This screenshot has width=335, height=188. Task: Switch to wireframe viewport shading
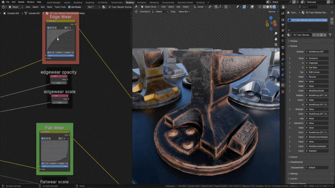tap(264, 7)
